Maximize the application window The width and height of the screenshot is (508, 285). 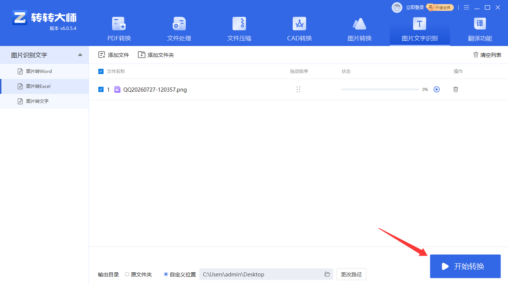tap(487, 7)
